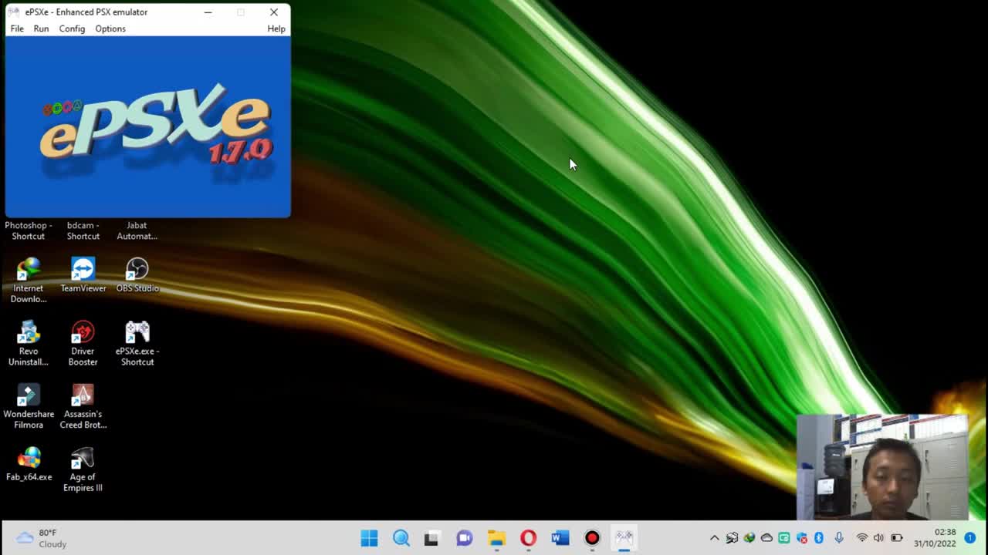Open the File menu in ePSXe

pyautogui.click(x=17, y=29)
